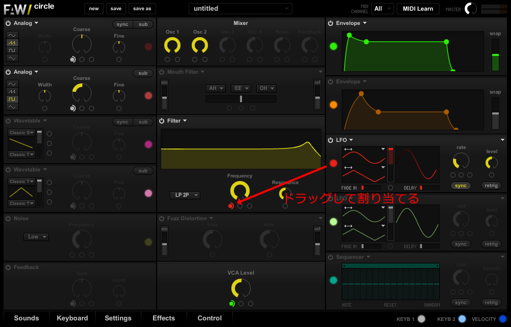Click the orange Envelope modulation source dot
The width and height of the screenshot is (511, 327).
(334, 105)
